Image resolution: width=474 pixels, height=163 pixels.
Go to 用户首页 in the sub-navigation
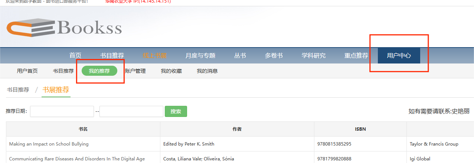[27, 71]
